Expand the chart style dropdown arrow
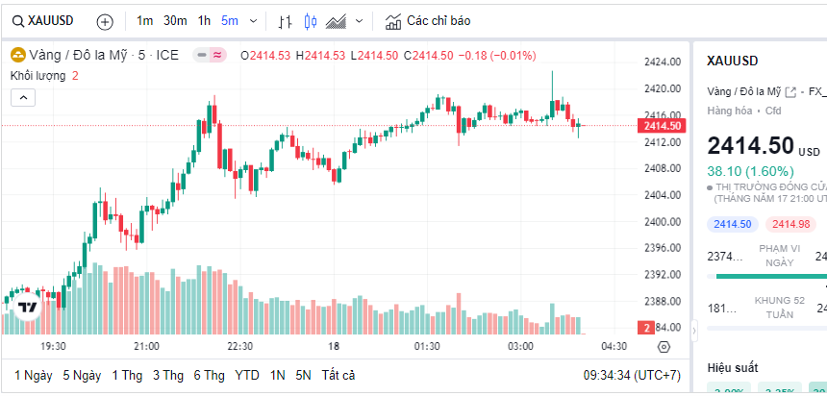The width and height of the screenshot is (827, 396). [x=360, y=21]
